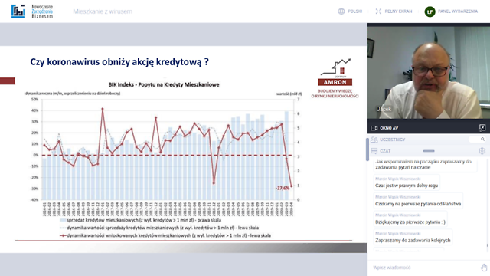
Task: Click the Wpisz wiadomość message input field
Action: pos(425,268)
